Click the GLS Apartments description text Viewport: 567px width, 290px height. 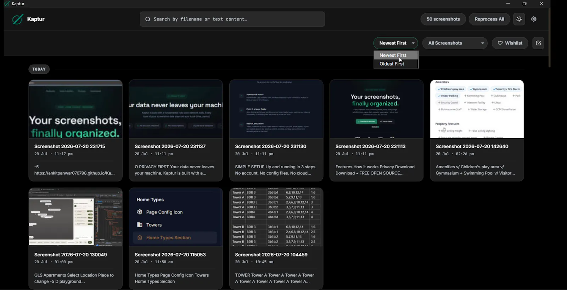74,278
